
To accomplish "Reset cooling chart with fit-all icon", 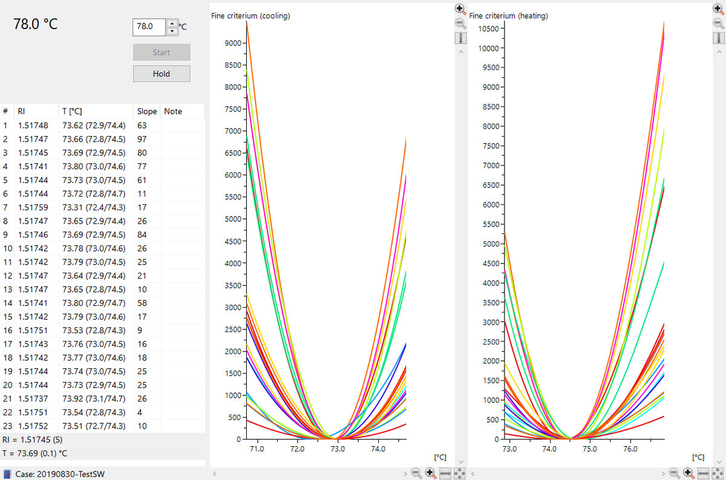I will 459,473.
